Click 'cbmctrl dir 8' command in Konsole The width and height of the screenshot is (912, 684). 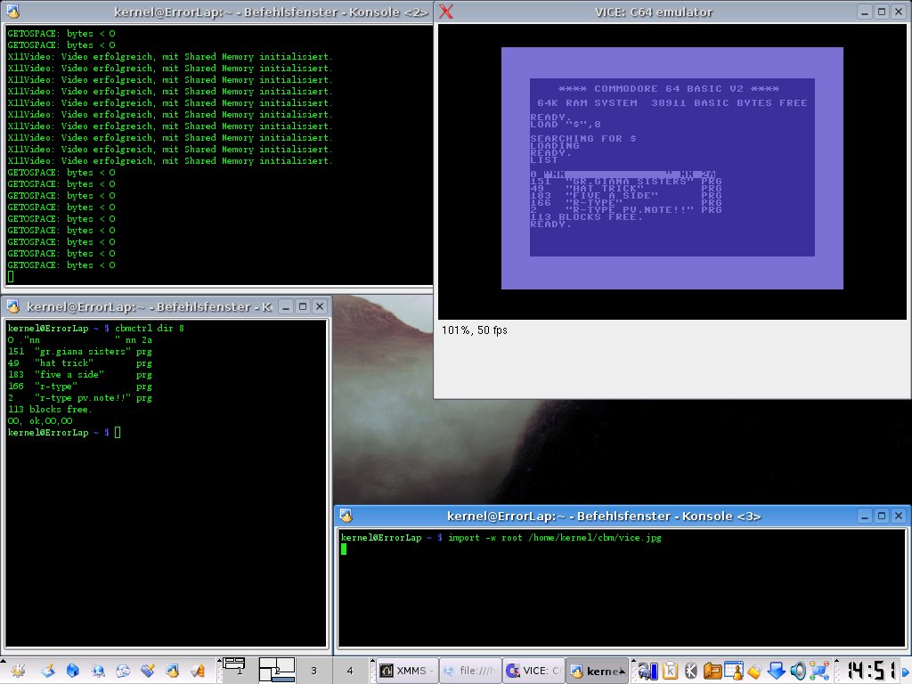coord(150,328)
